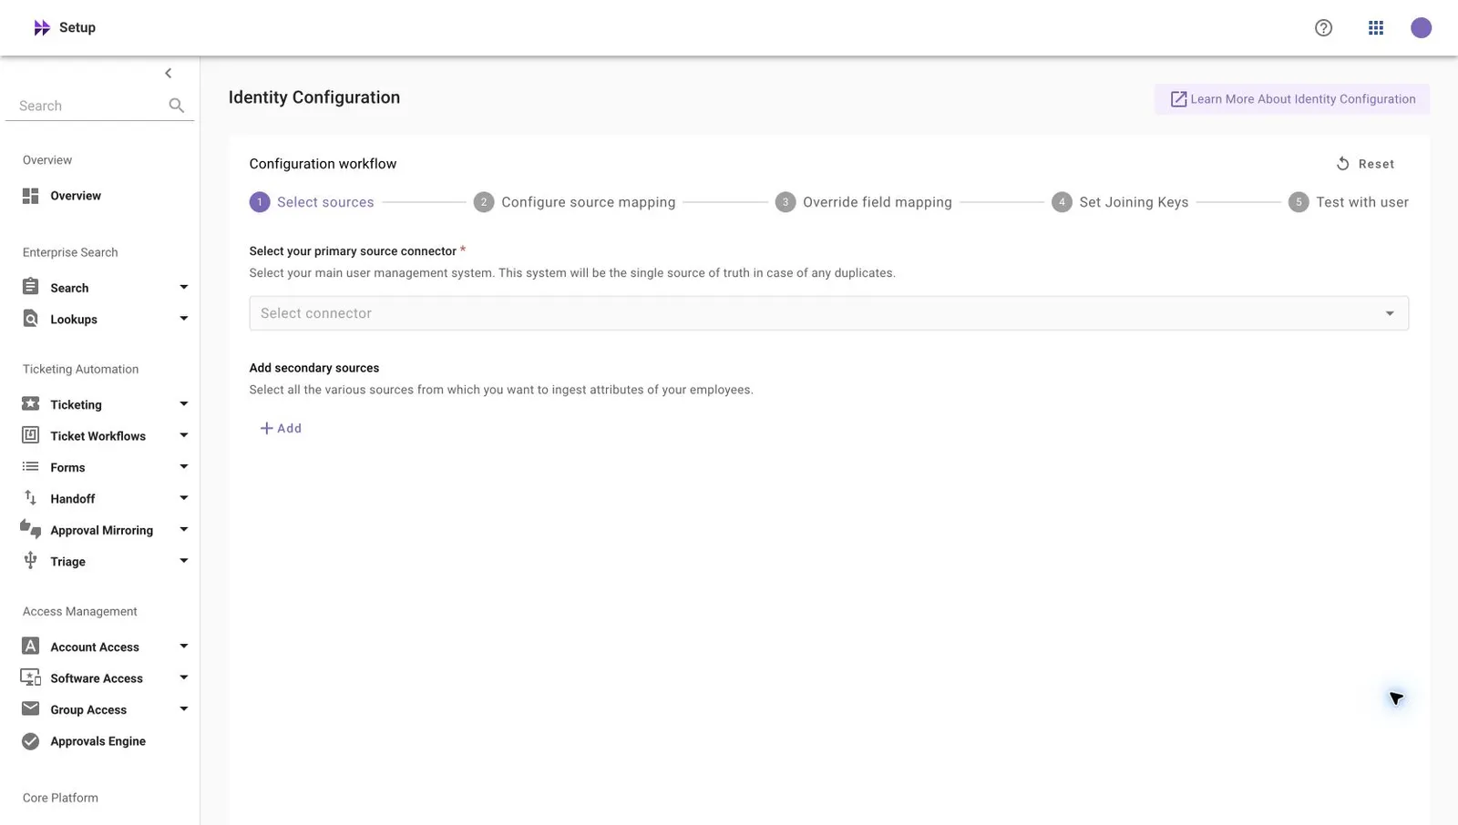Screen dimensions: 1458x825
Task: Go to Override field mapping step
Action: pyautogui.click(x=864, y=202)
